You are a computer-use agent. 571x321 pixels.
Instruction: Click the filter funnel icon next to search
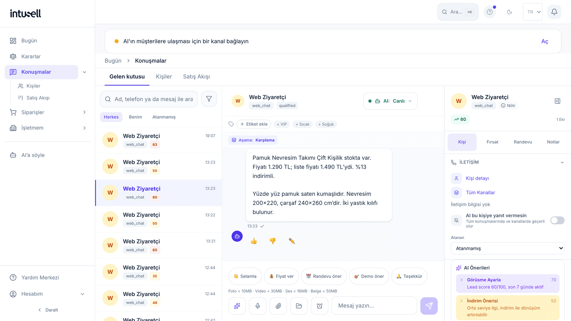click(209, 99)
